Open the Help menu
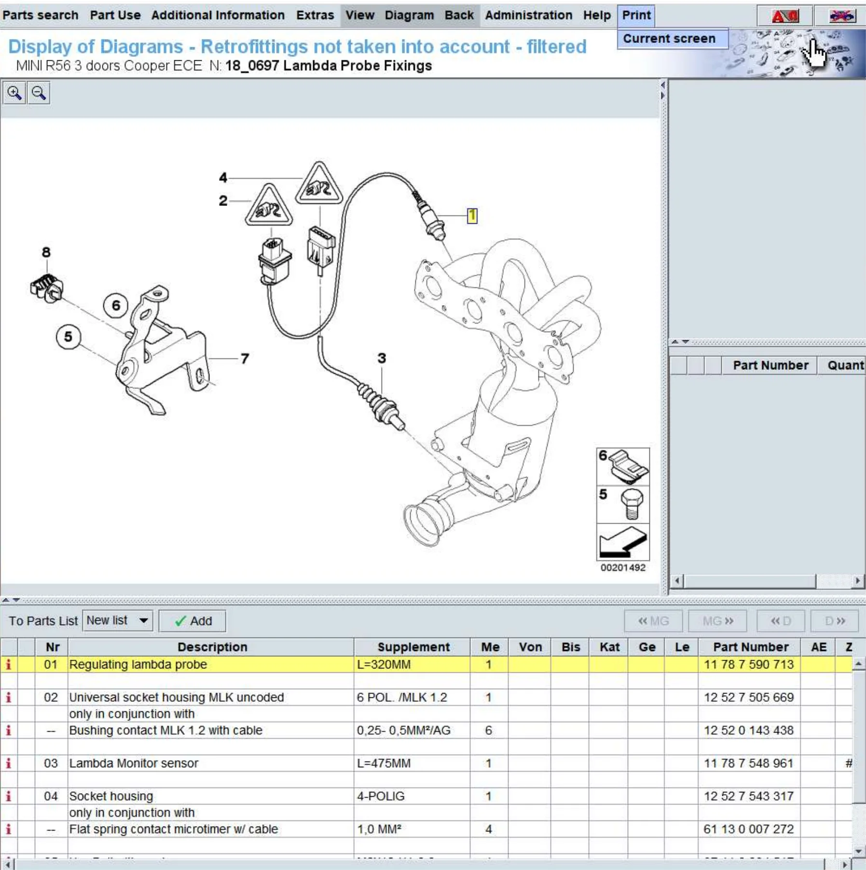The height and width of the screenshot is (870, 866). [597, 15]
